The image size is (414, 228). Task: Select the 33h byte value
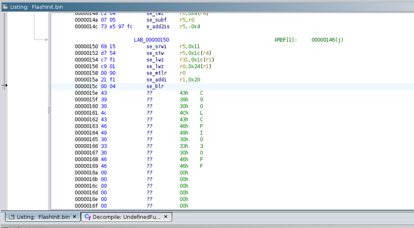click(x=184, y=146)
